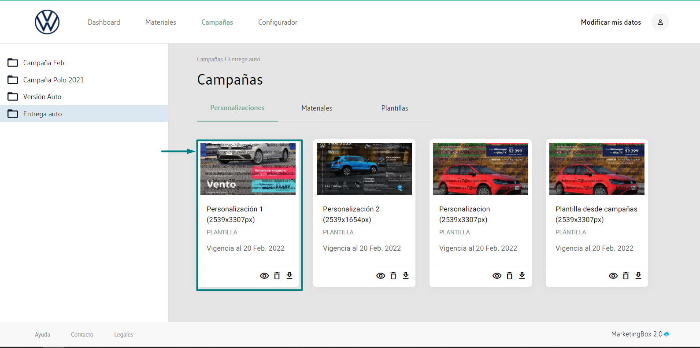Screen dimensions: 700x348
Task: Switch to the Plantillas tab
Action: [395, 108]
